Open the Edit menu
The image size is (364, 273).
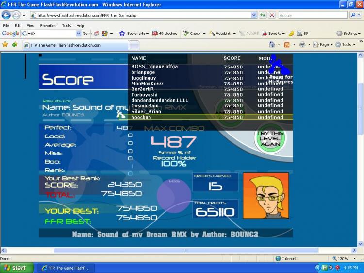pyautogui.click(x=17, y=26)
